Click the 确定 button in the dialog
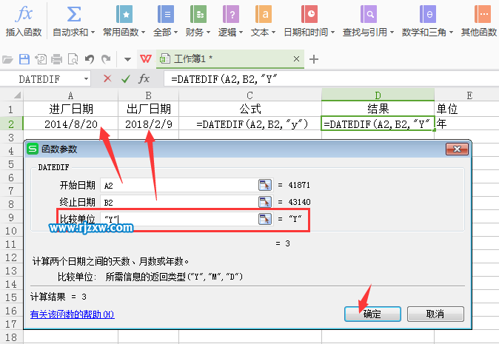Screen dimensions: 499x344 point(372,314)
